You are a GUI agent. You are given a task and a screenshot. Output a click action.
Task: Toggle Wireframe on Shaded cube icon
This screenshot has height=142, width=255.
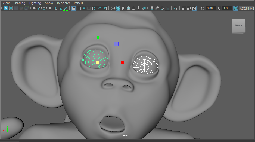click(x=129, y=8)
